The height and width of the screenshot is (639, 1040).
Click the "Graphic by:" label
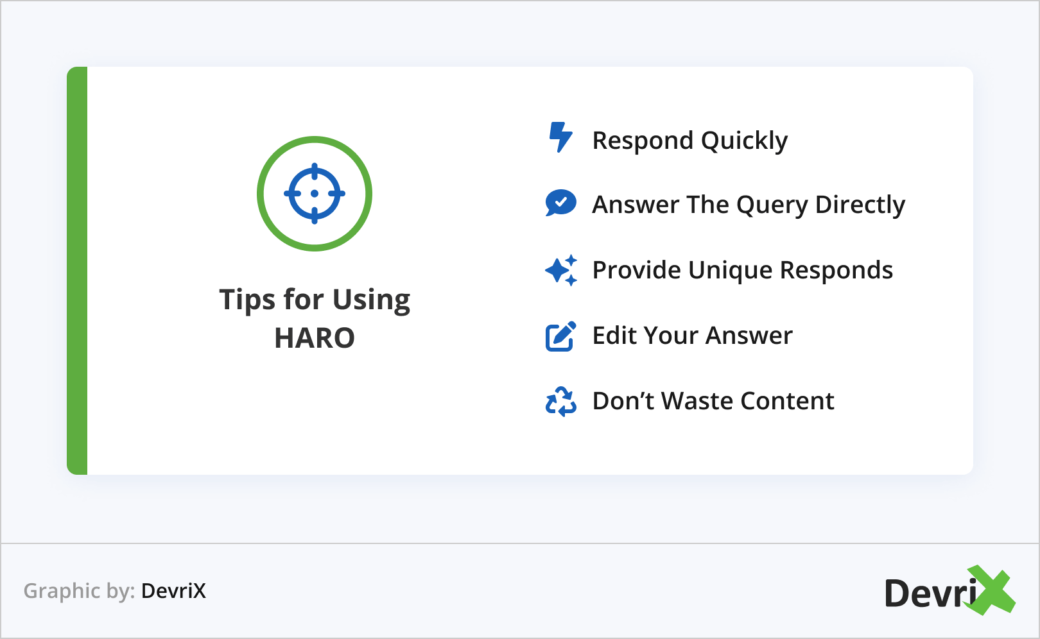pos(79,591)
